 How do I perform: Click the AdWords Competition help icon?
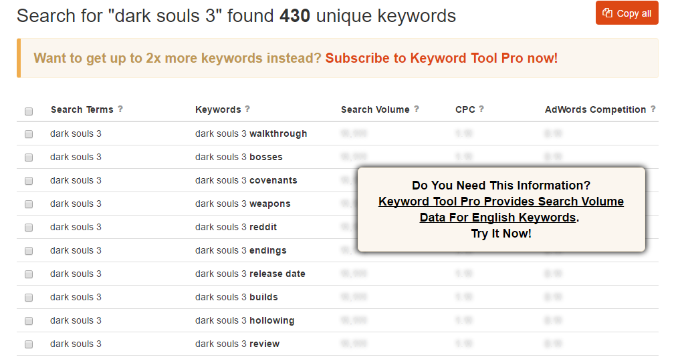(x=653, y=109)
